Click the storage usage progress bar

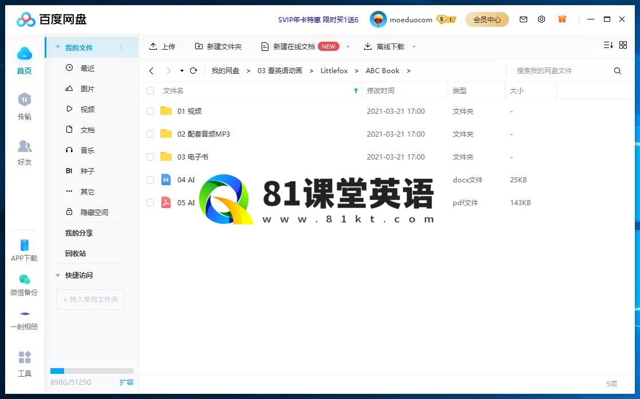pos(92,371)
